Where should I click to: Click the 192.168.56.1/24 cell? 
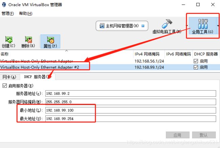pyautogui.click(x=149, y=61)
